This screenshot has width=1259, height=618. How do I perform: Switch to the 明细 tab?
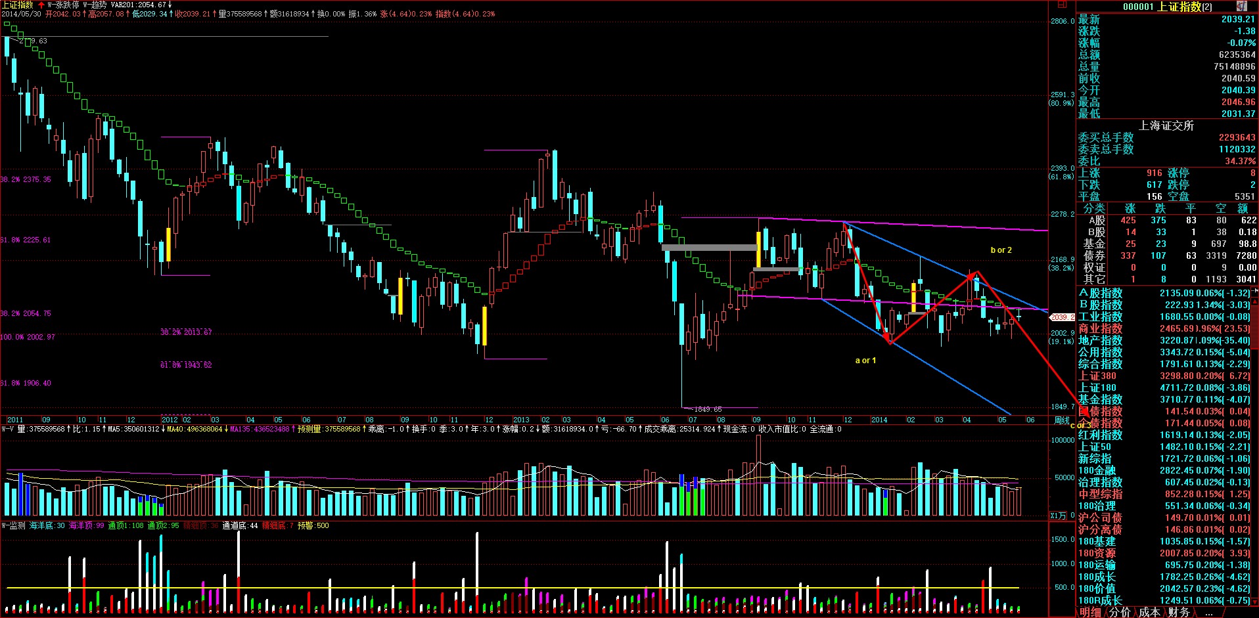(1090, 612)
